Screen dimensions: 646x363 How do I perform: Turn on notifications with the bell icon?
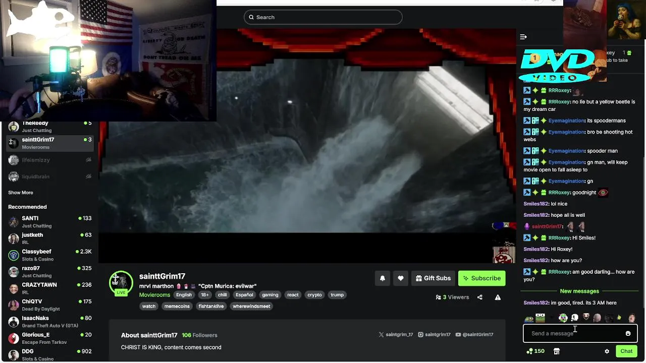(x=383, y=278)
